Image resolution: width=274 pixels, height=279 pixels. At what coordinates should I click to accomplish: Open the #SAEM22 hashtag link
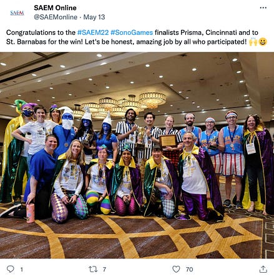click(x=93, y=32)
